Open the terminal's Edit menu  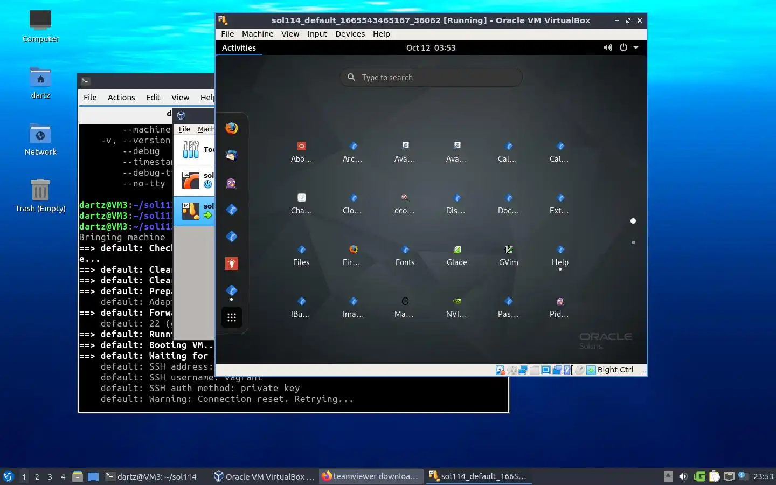click(x=153, y=98)
